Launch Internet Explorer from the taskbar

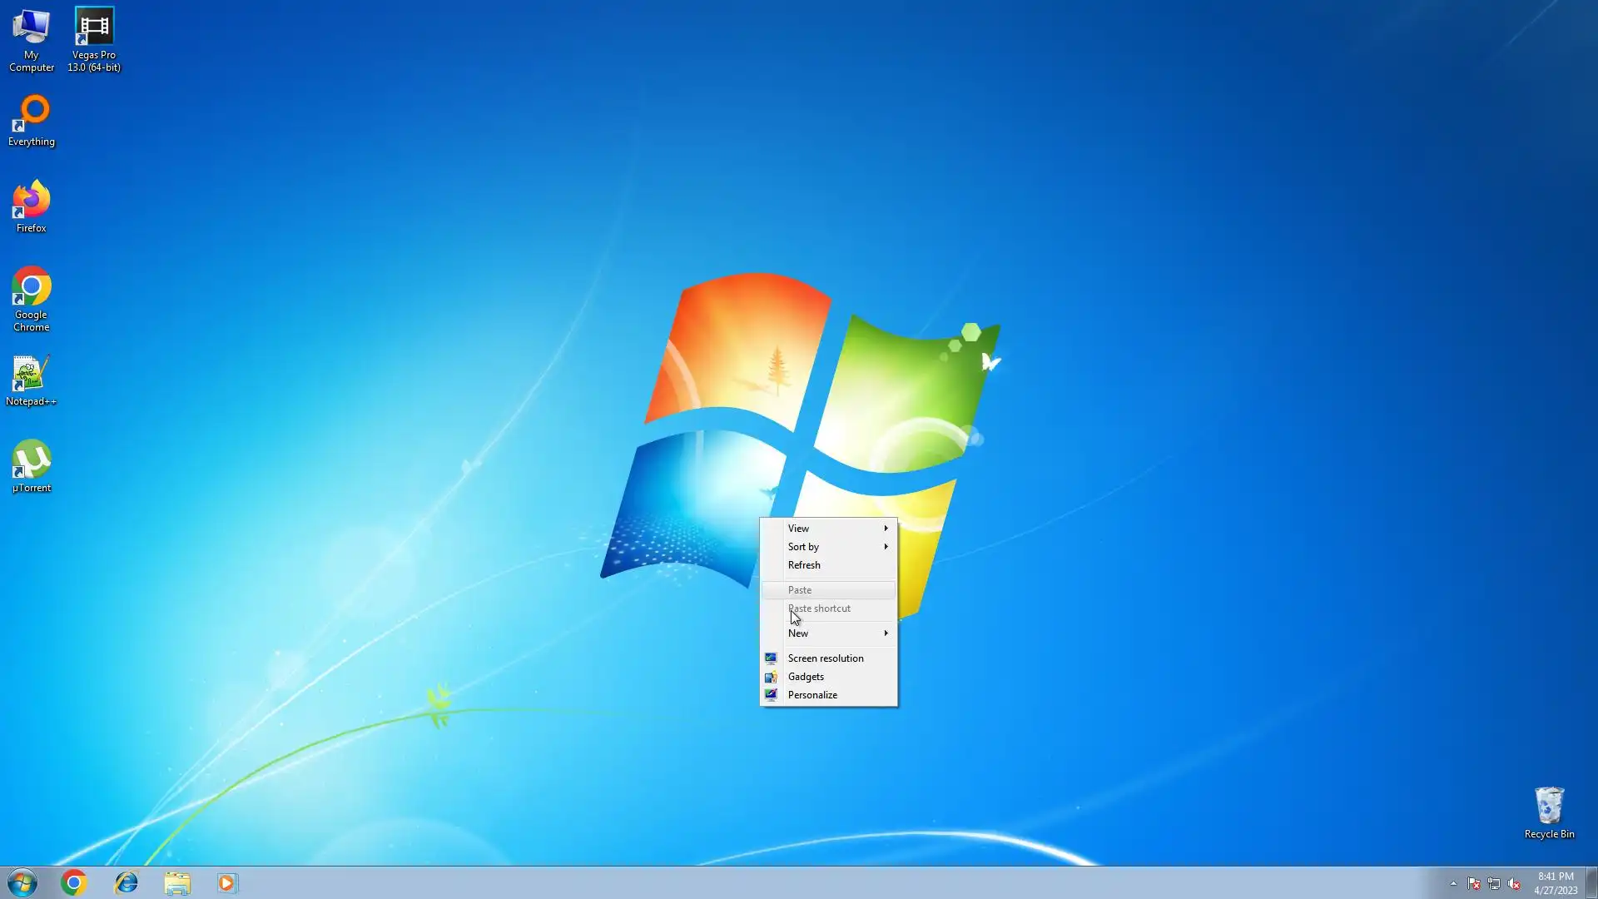coord(126,882)
